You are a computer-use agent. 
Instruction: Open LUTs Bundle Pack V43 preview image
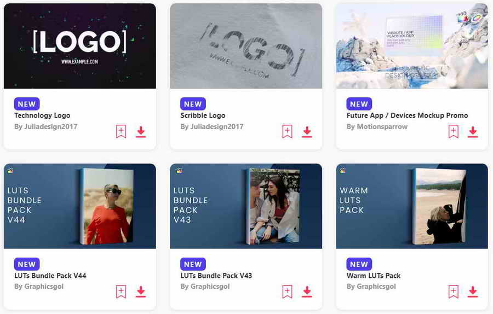(246, 206)
